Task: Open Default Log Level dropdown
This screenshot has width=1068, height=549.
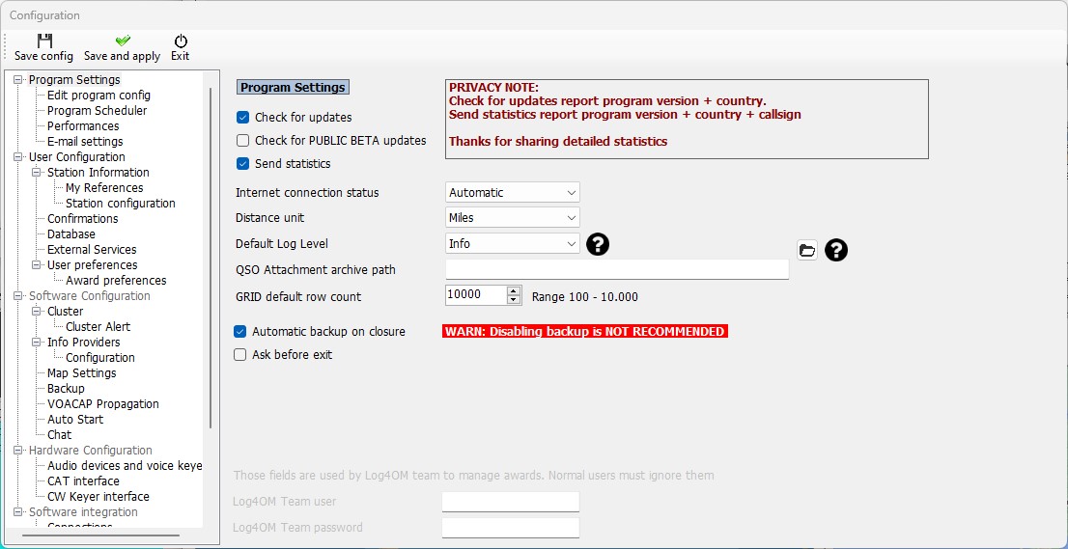Action: (512, 243)
